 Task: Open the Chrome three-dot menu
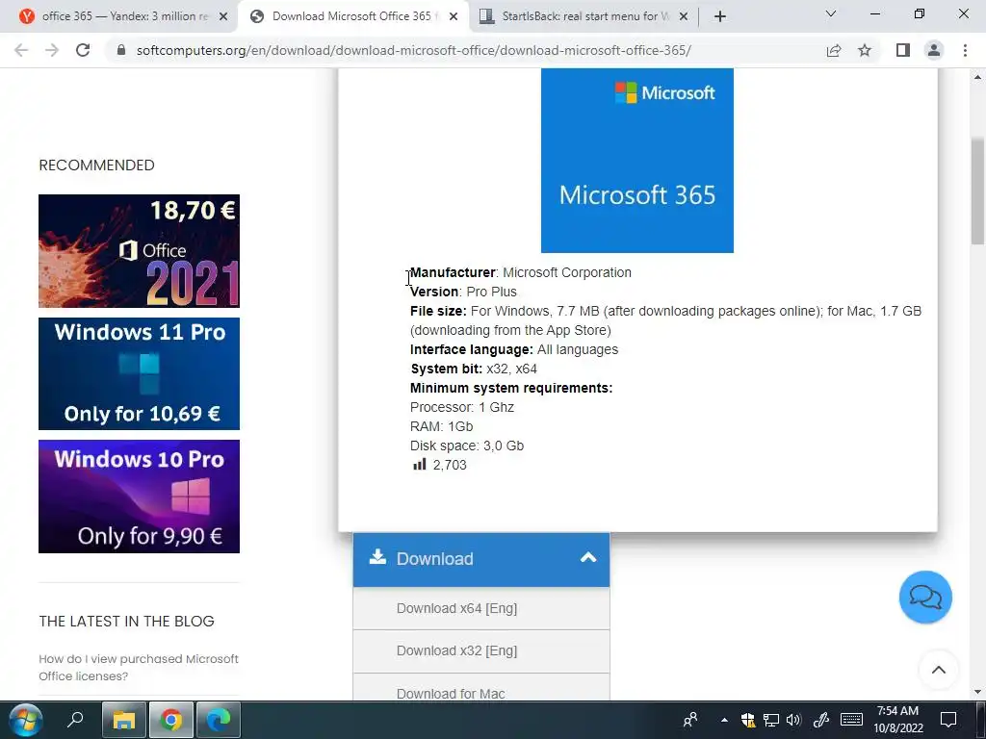coord(965,50)
